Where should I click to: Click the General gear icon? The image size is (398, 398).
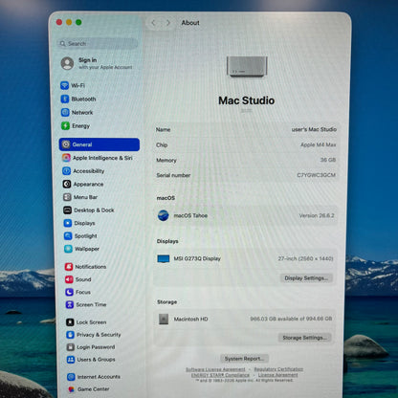pyautogui.click(x=66, y=144)
